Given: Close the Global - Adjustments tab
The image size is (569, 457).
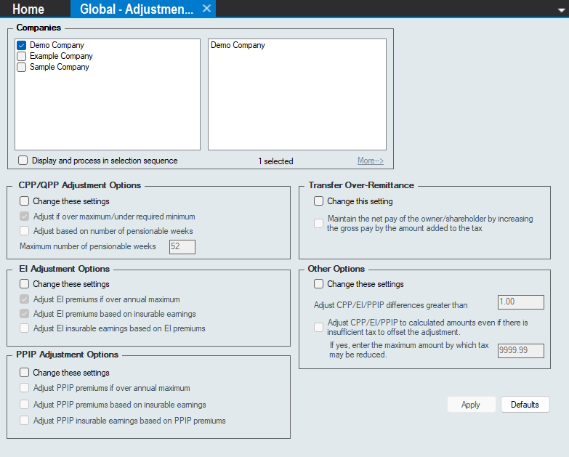Looking at the screenshot, I should [x=206, y=9].
